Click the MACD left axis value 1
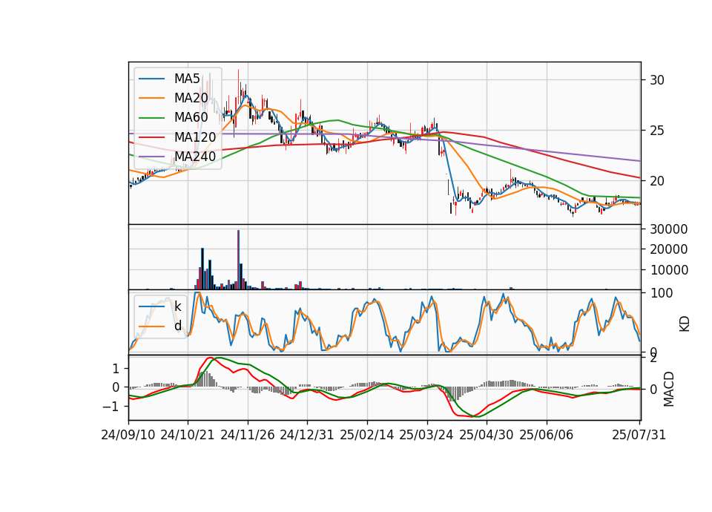The width and height of the screenshot is (712, 512). (x=116, y=369)
